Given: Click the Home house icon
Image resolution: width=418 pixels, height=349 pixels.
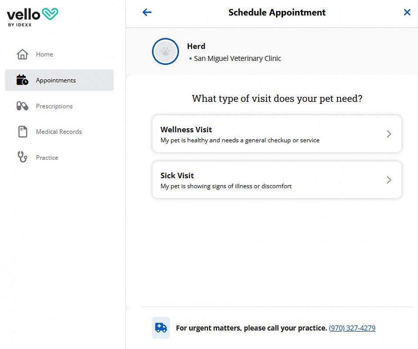Looking at the screenshot, I should coord(22,54).
